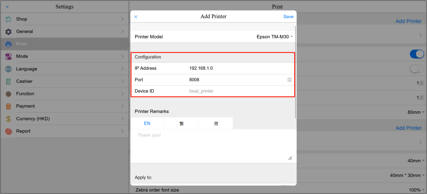Click the Shop house icon
The height and width of the screenshot is (194, 427).
(9, 19)
